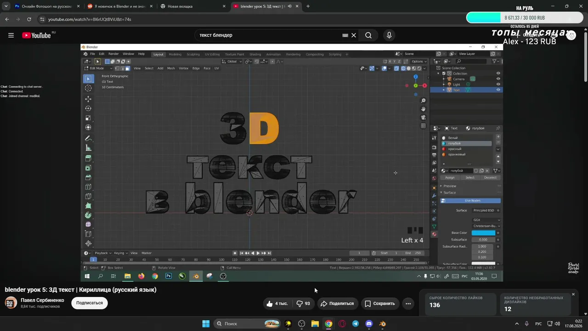The height and width of the screenshot is (331, 588).
Task: Switch to edge select mode
Action: (122, 68)
